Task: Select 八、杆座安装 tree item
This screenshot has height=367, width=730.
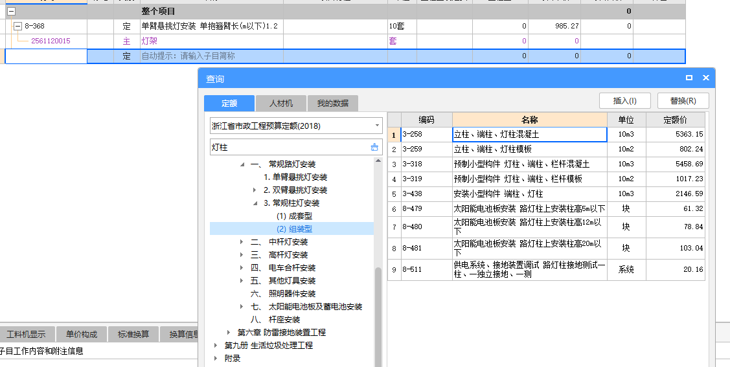Action: click(275, 320)
